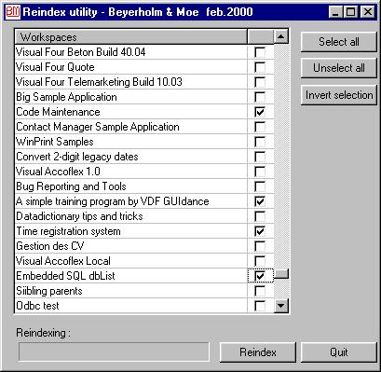Uncheck the Time registration system checkbox

click(260, 231)
